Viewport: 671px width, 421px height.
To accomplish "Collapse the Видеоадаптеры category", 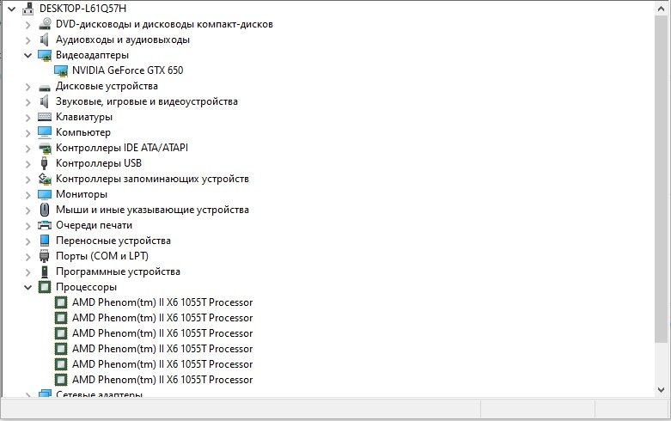I will (27, 55).
